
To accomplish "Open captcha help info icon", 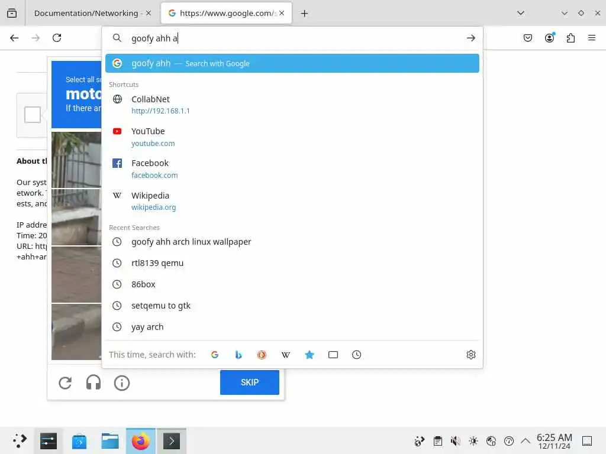I will (122, 382).
